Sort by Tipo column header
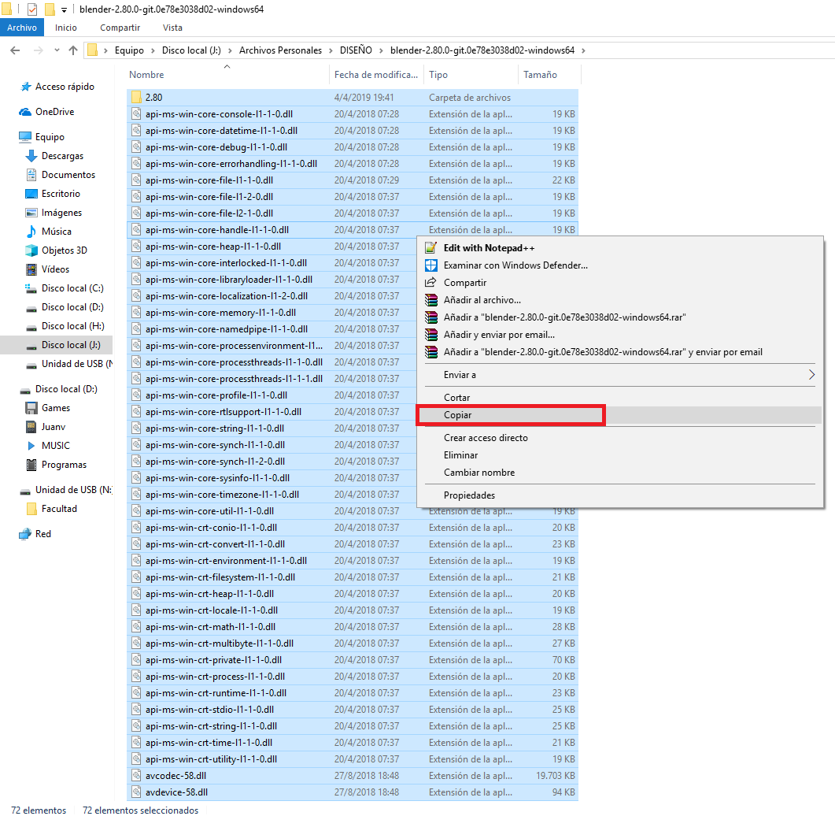The height and width of the screenshot is (816, 835). pos(470,75)
